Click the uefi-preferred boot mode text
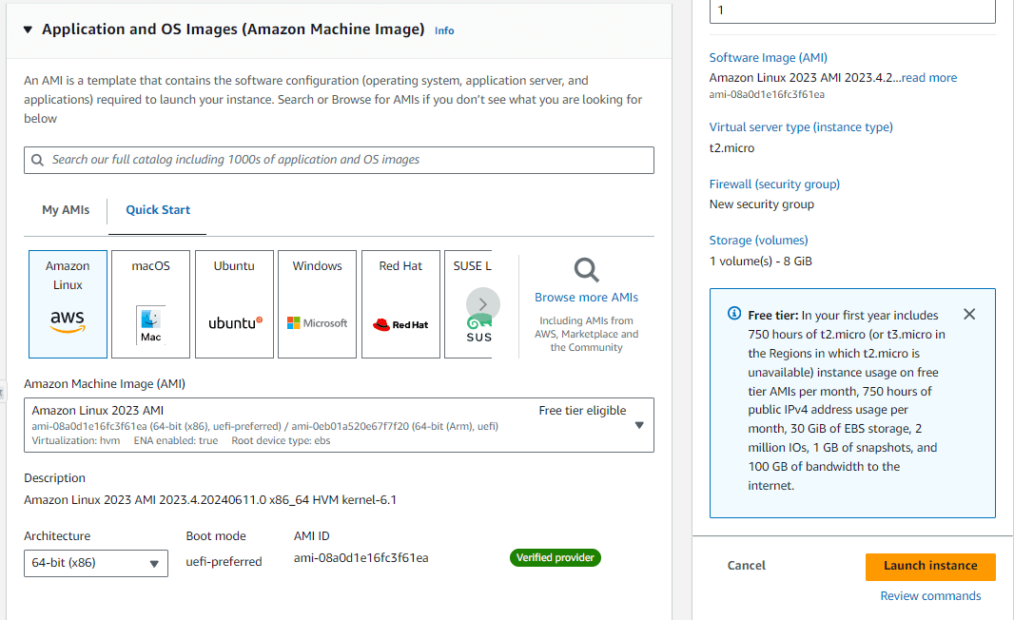This screenshot has height=620, width=1014. [224, 562]
